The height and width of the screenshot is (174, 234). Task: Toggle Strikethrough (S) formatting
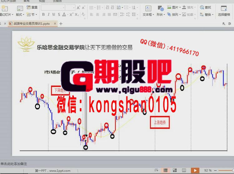click(59, 14)
